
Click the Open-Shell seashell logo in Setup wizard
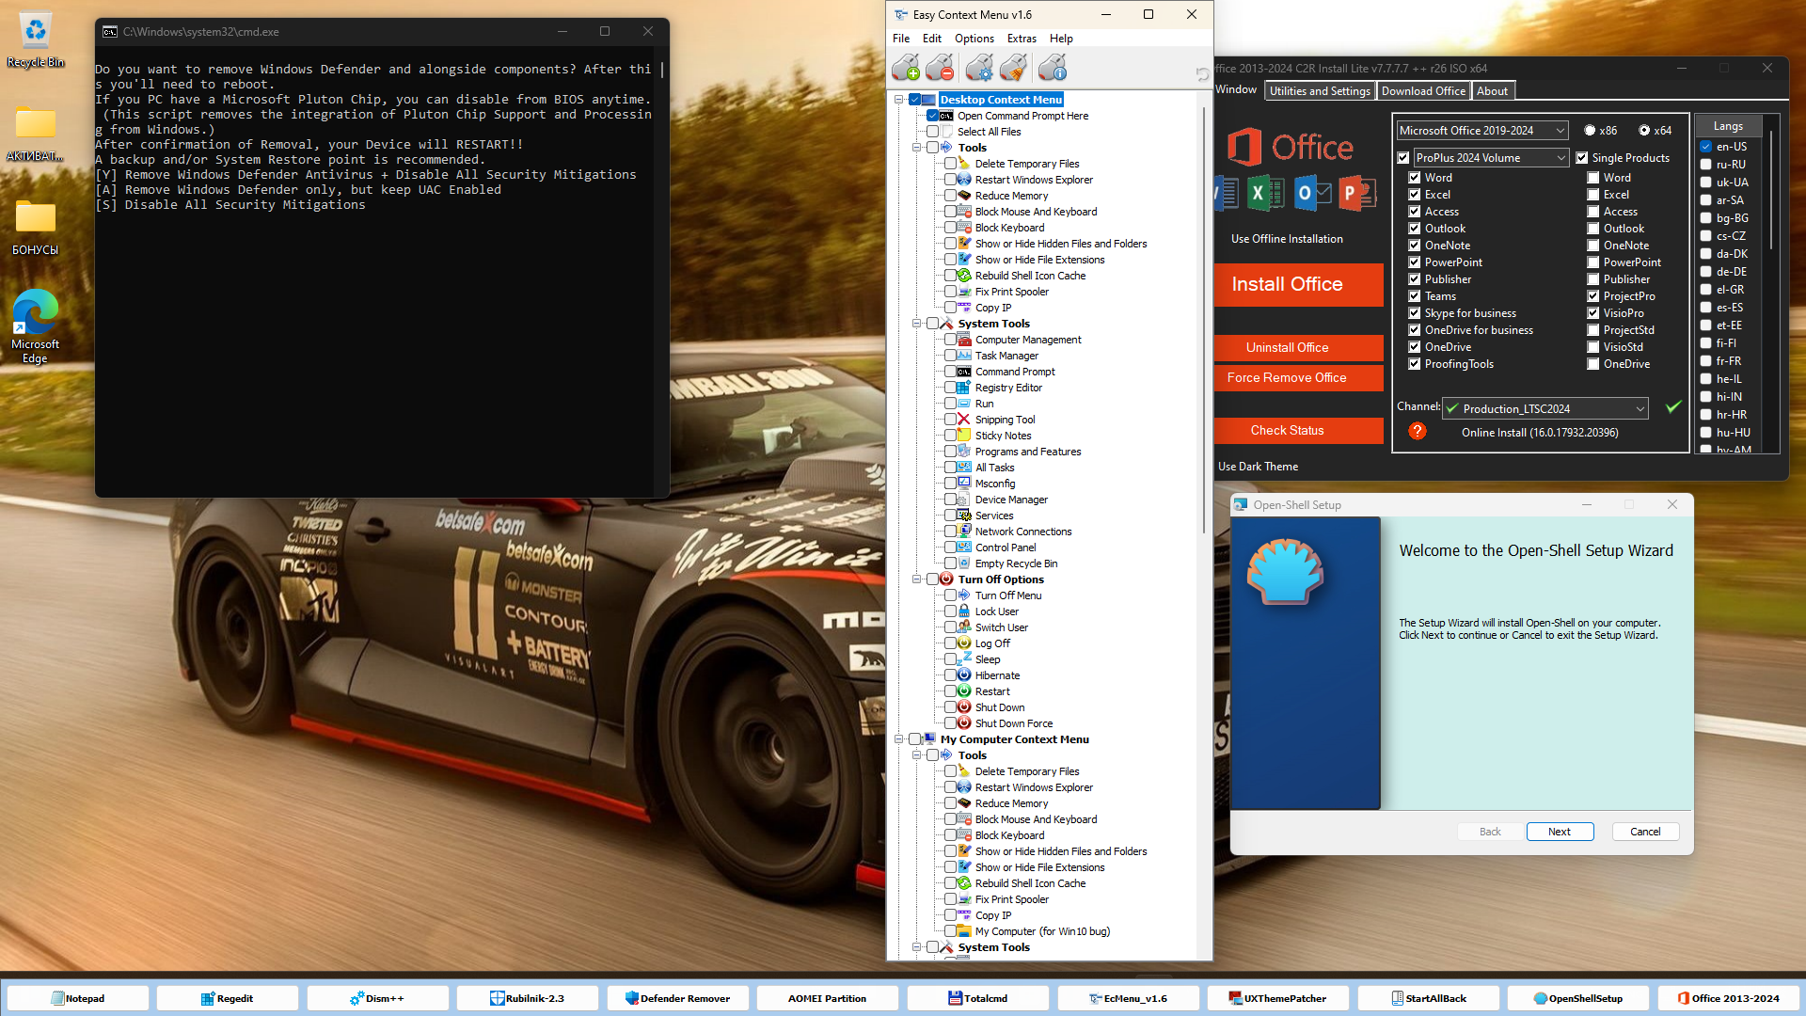pyautogui.click(x=1285, y=571)
